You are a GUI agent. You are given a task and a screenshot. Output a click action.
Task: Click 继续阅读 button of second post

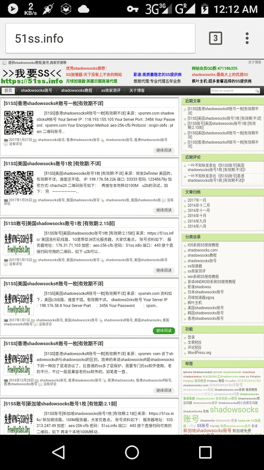click(164, 210)
